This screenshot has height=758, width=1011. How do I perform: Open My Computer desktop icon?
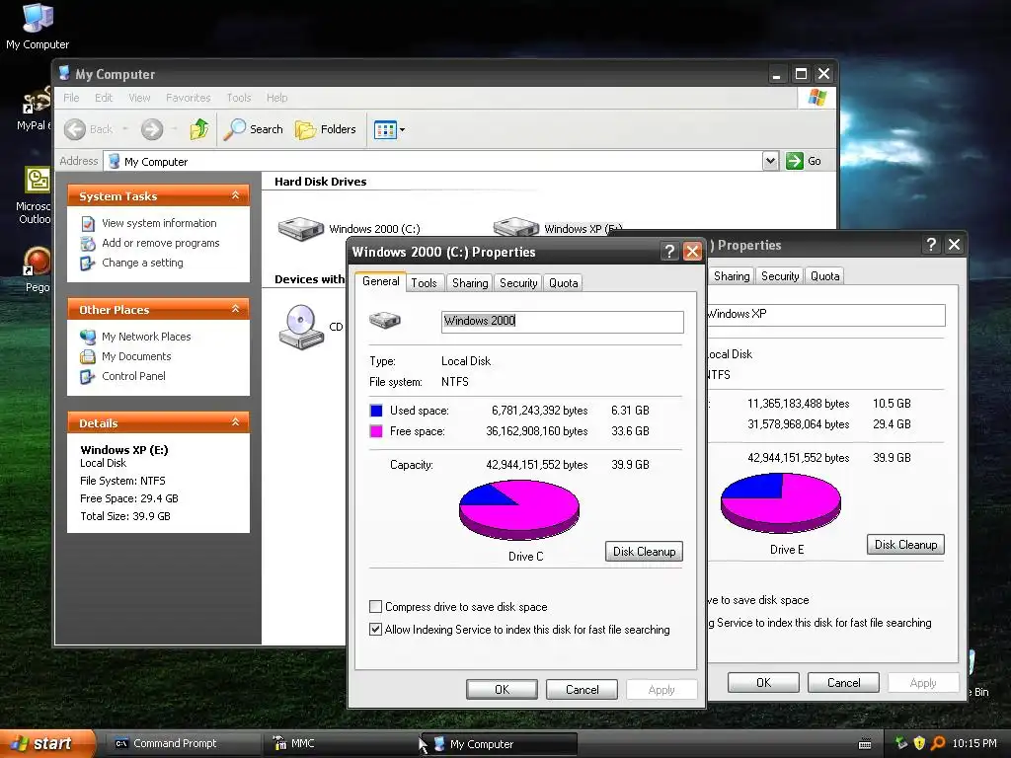[38, 27]
